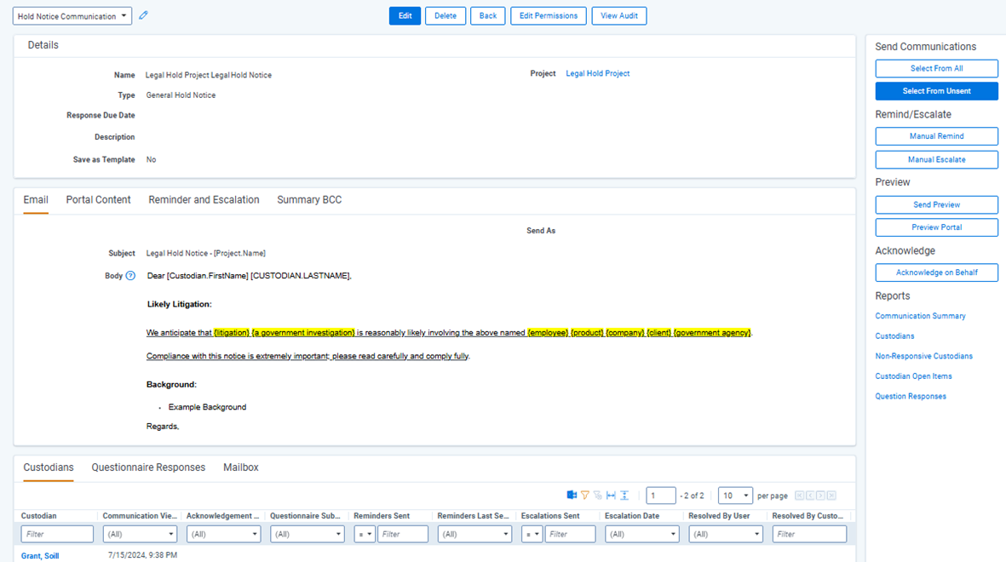
Task: Open Custodian Open Items report
Action: tap(914, 376)
